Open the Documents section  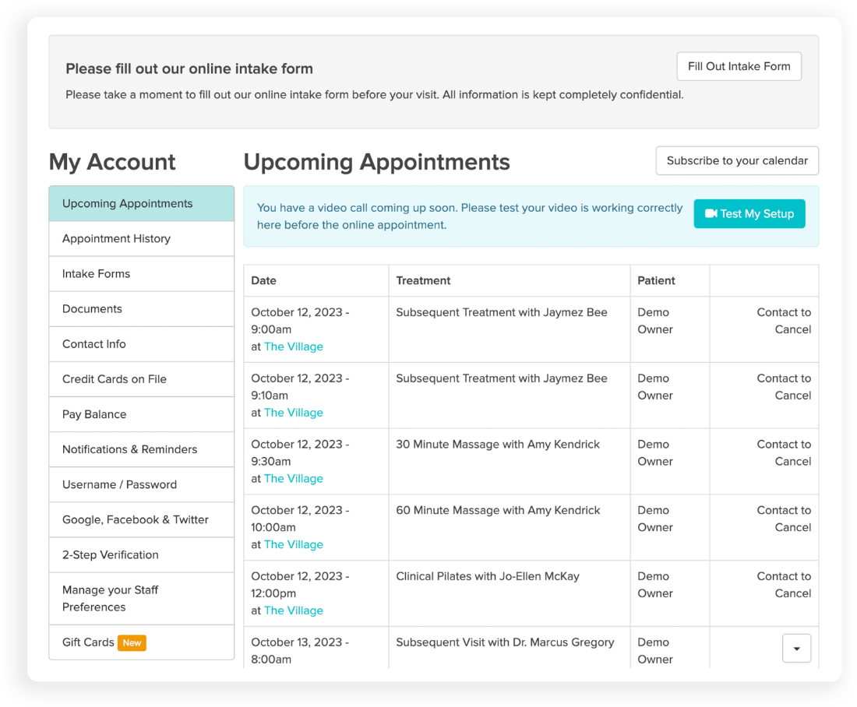click(x=141, y=309)
